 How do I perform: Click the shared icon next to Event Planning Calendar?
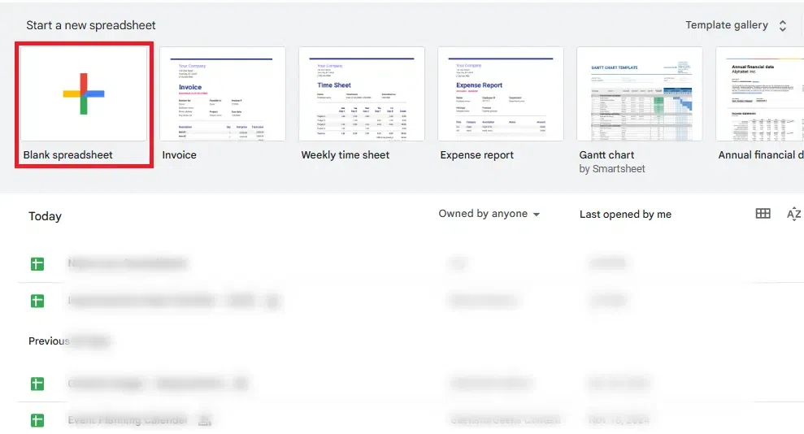205,421
